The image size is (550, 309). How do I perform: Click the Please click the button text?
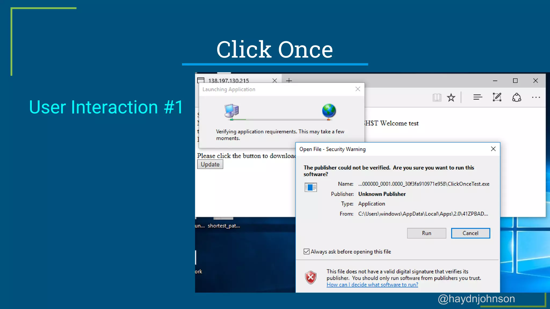point(246,156)
